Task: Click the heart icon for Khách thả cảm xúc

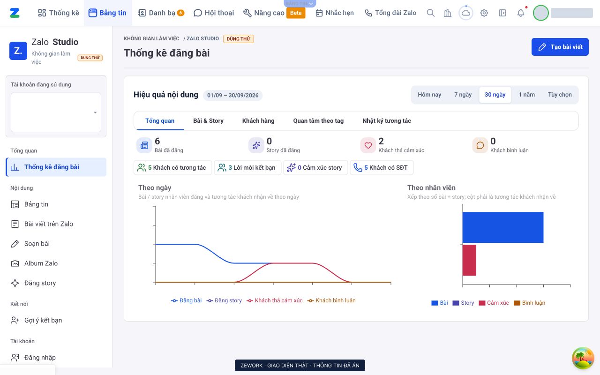Action: 368,145
